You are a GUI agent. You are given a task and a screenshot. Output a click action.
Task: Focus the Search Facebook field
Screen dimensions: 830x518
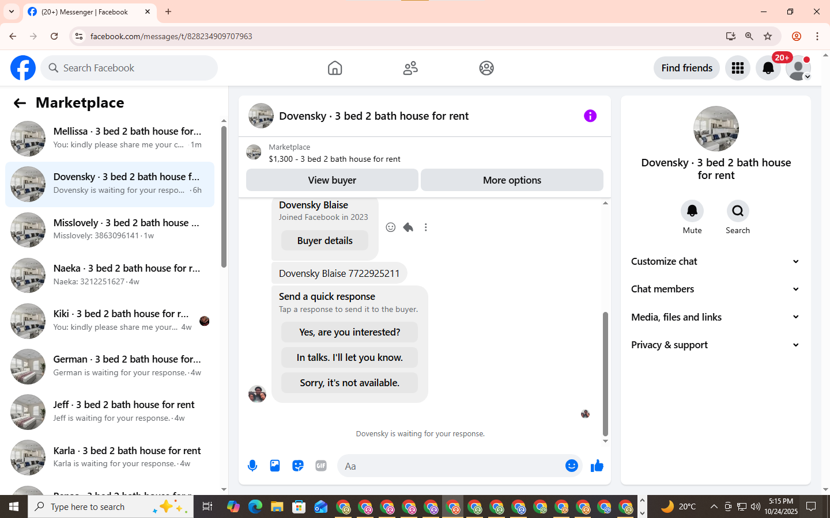[x=129, y=68]
